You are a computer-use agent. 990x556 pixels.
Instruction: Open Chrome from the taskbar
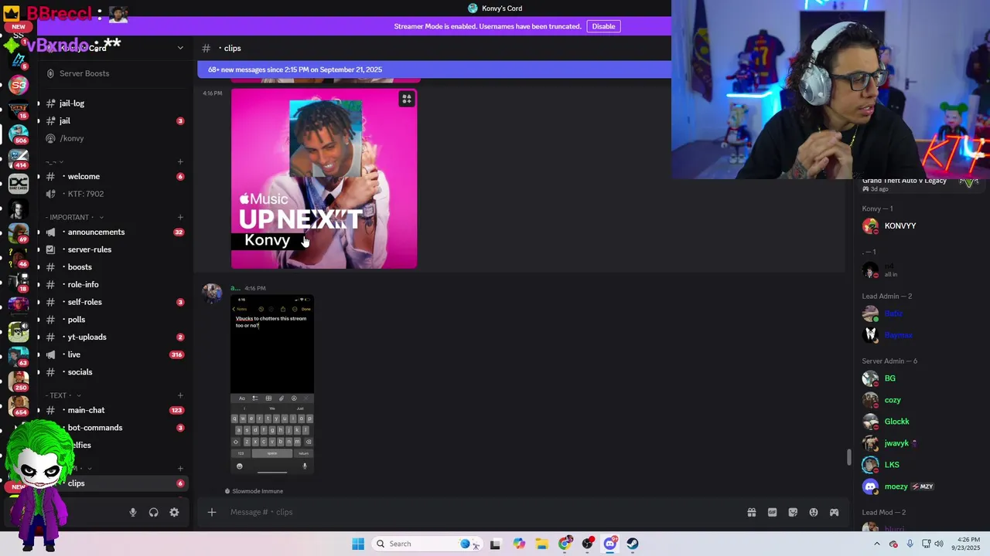point(565,544)
